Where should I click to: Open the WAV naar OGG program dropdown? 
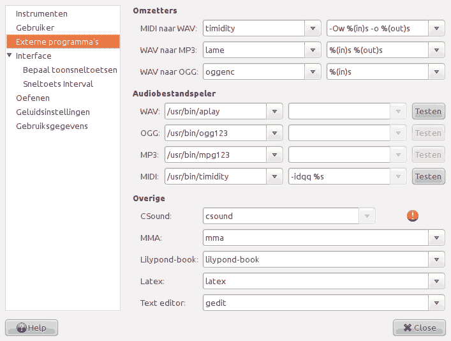[x=313, y=72]
